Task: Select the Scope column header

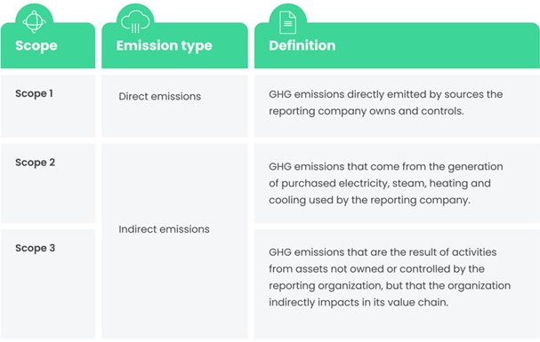Action: pyautogui.click(x=36, y=45)
